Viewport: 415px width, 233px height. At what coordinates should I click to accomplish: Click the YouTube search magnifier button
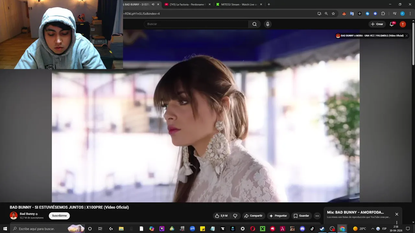[x=255, y=24]
